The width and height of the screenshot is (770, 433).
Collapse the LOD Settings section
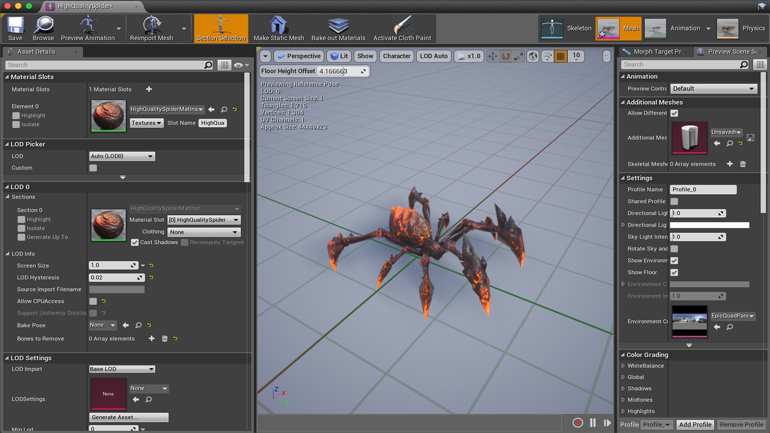[x=7, y=358]
